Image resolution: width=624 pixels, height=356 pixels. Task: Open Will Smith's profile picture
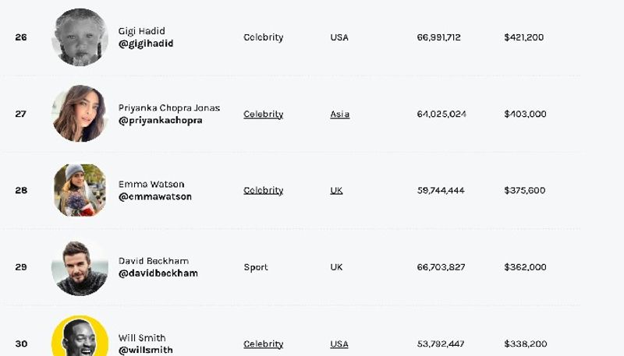coord(80,336)
